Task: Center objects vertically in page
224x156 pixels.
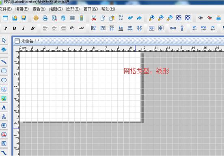Action: (161, 28)
